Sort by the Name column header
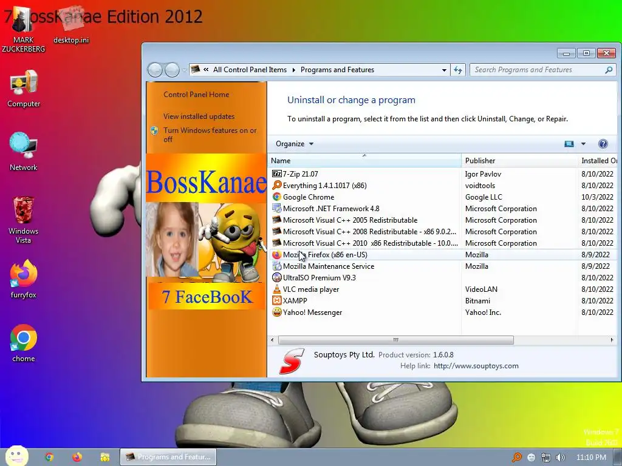The width and height of the screenshot is (622, 466). 364,160
